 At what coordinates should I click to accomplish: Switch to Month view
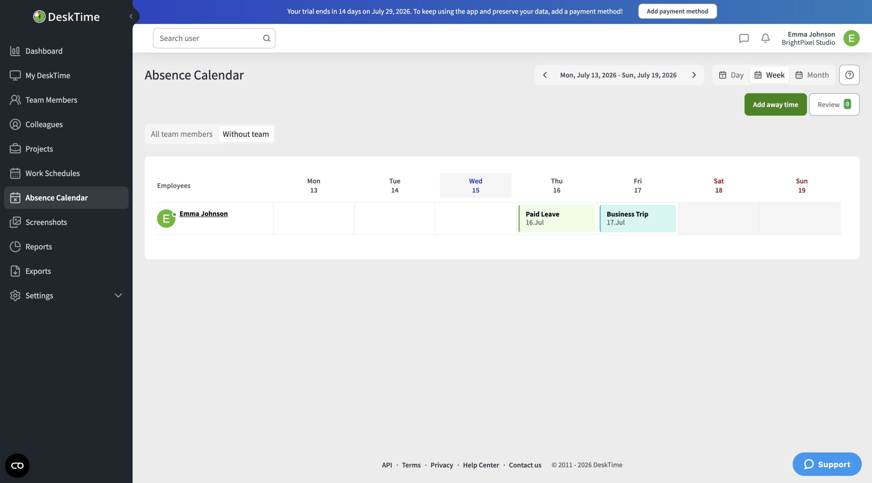[x=812, y=75]
